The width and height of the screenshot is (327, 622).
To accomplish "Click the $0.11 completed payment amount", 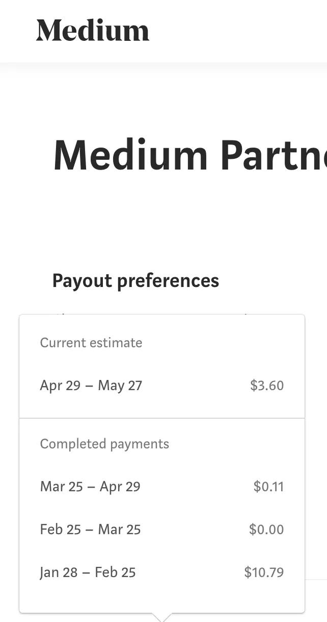I will point(268,486).
